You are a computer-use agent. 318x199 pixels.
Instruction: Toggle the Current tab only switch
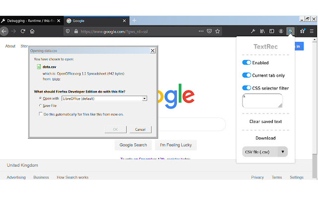click(x=246, y=75)
